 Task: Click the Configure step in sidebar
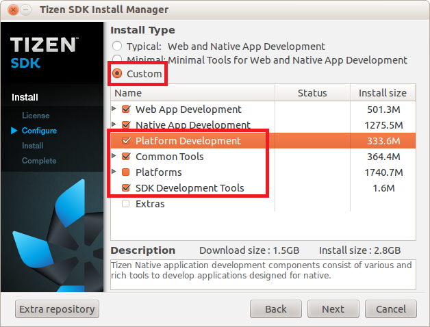click(39, 131)
